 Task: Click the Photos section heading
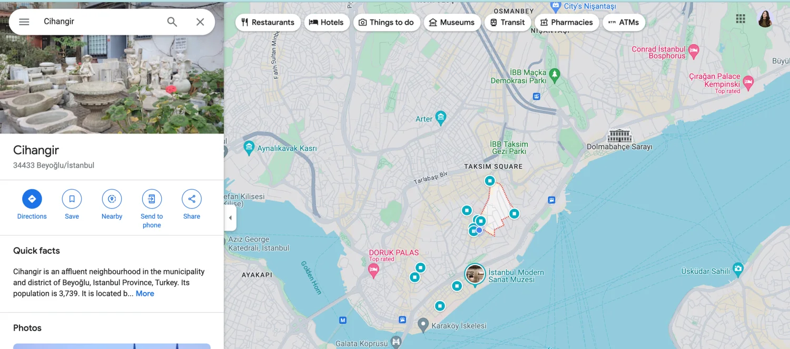[x=27, y=328]
